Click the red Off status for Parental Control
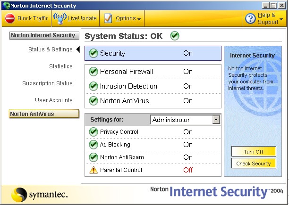Image resolution: width=289 pixels, height=205 pixels. (188, 170)
